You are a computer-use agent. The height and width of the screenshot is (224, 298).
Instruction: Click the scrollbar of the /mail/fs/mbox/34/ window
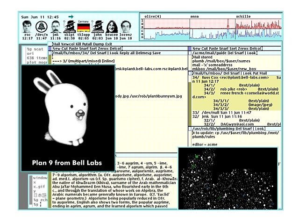[50, 59]
